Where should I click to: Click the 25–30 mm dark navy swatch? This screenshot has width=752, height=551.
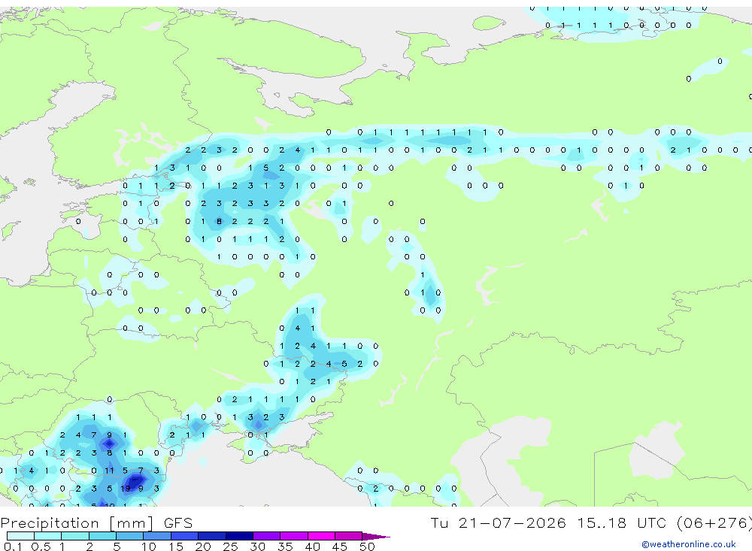(239, 536)
